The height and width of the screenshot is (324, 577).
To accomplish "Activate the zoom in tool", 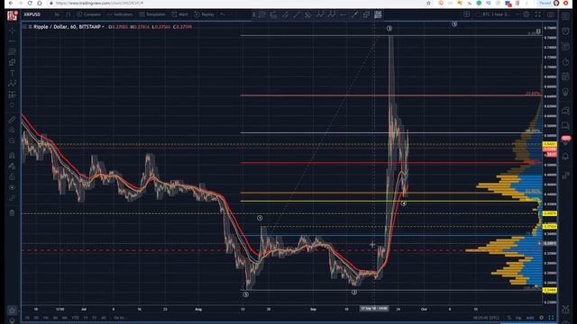I will point(12,130).
